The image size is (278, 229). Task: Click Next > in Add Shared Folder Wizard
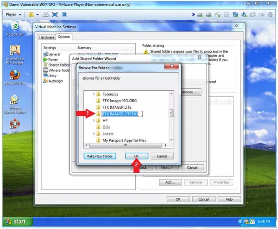167,167
